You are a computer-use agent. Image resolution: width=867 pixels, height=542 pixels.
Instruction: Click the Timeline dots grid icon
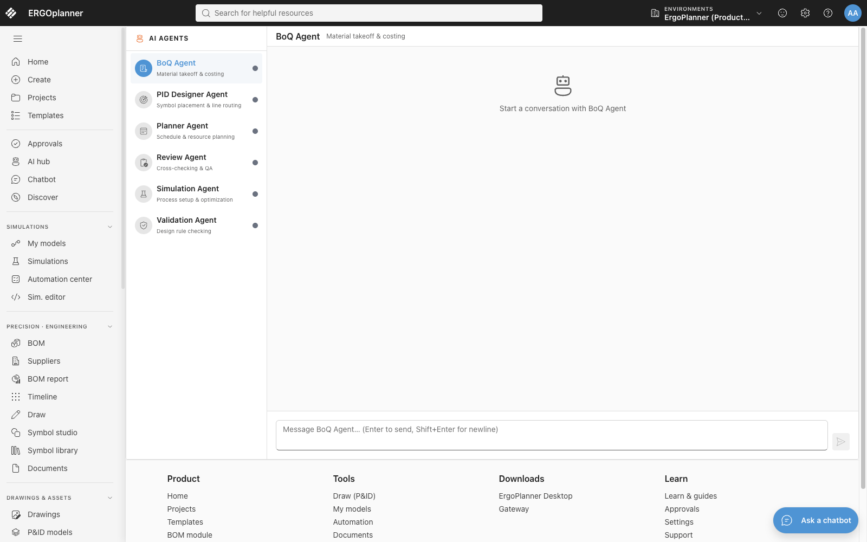16,397
